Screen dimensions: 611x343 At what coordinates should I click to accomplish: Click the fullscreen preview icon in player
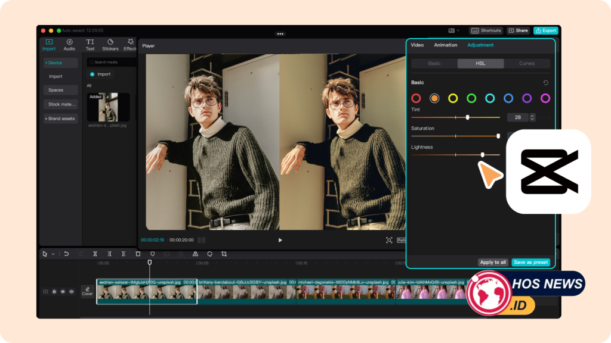[389, 240]
